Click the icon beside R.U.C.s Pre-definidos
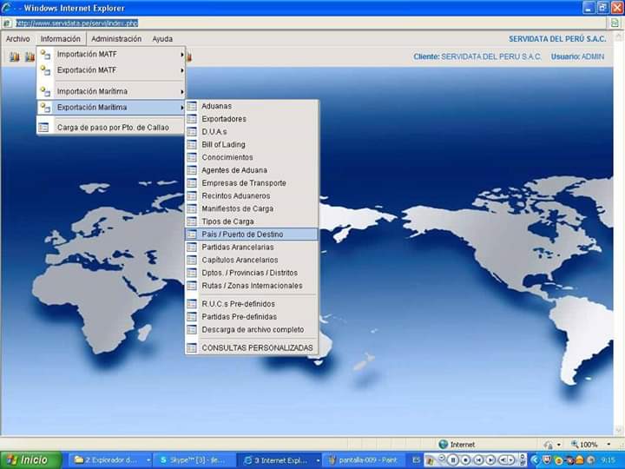625x469 pixels. click(192, 304)
